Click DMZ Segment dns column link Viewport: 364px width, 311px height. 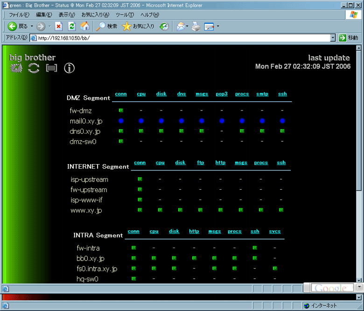point(182,94)
